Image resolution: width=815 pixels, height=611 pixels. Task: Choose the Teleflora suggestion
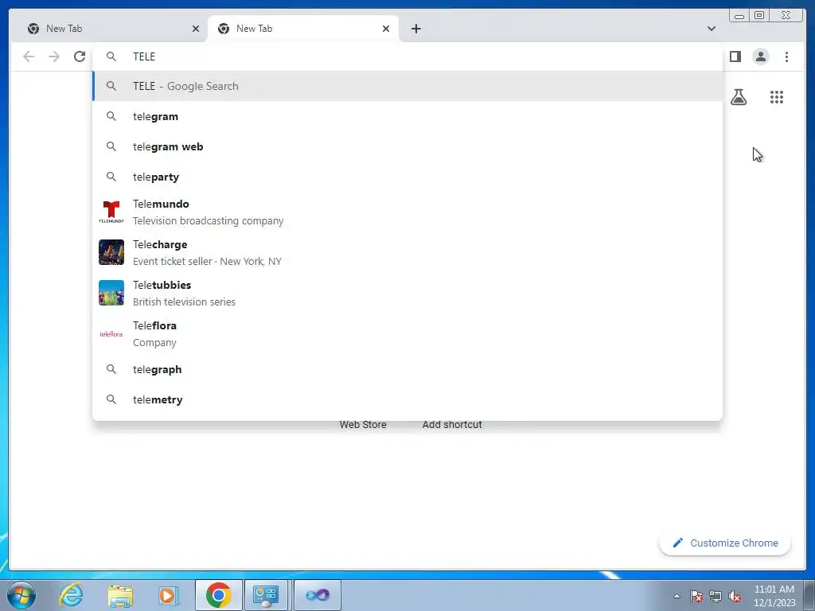pyautogui.click(x=407, y=333)
